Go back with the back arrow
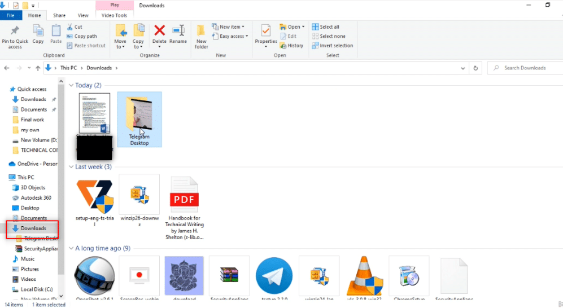The height and width of the screenshot is (308, 563). point(6,68)
